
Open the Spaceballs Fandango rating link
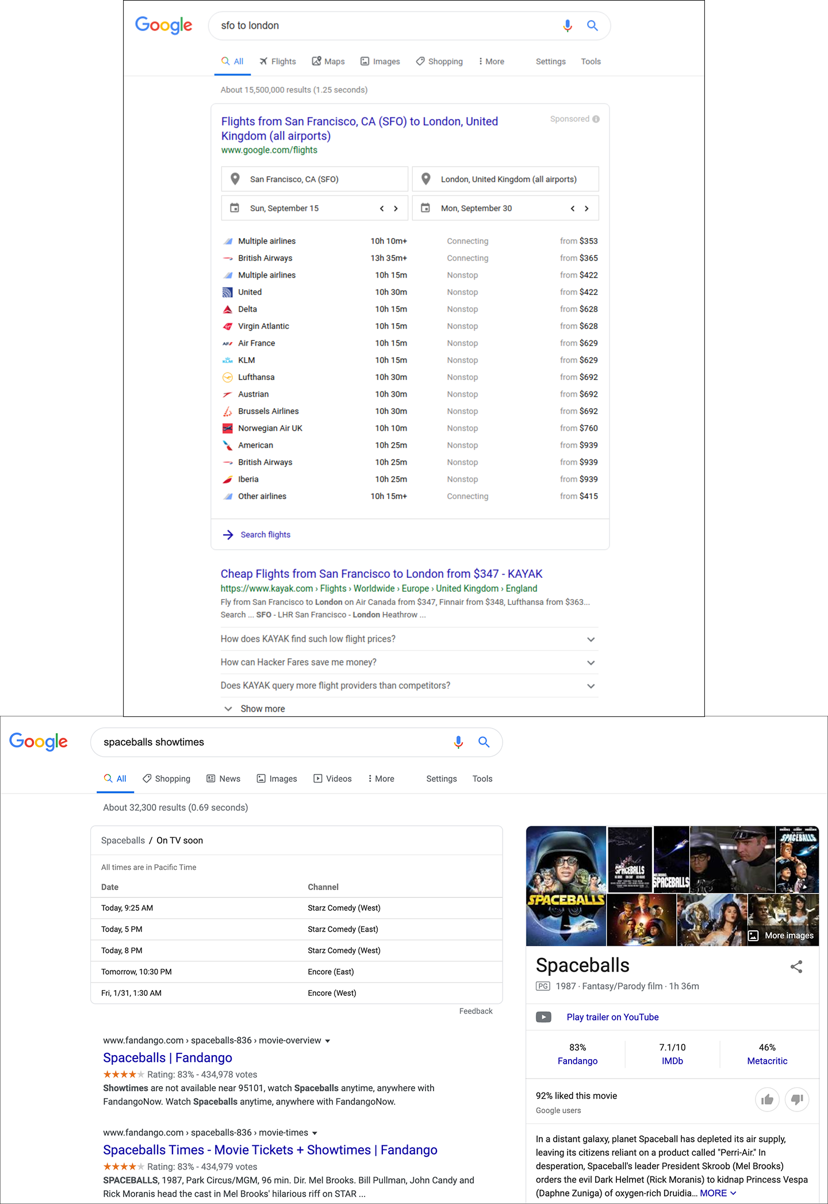click(577, 1061)
